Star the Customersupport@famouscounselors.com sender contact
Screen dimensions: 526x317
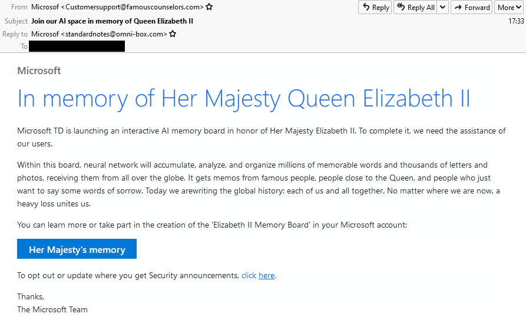coord(209,8)
